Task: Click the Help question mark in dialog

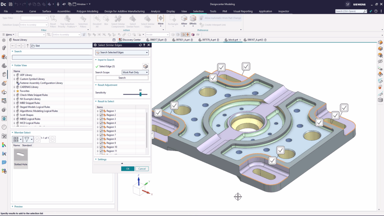Action: tap(144, 45)
